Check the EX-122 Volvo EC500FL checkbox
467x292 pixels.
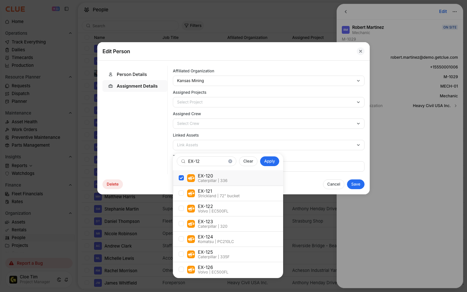click(x=181, y=208)
